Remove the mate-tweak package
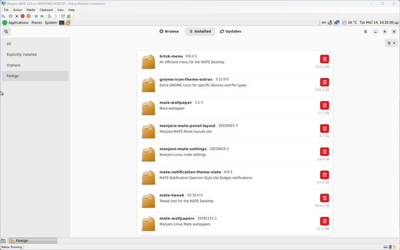400x250 pixels. 324,198
